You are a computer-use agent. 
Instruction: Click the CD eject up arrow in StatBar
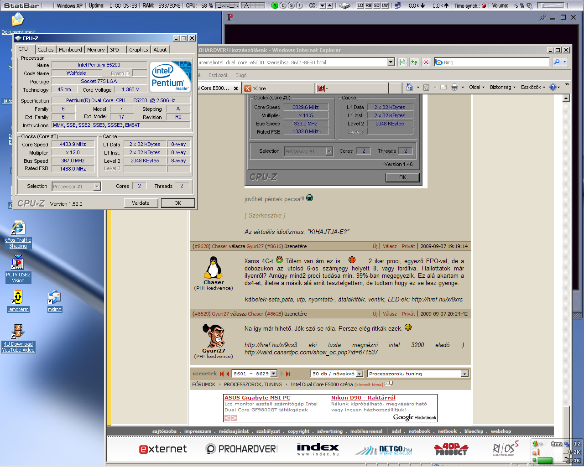pyautogui.click(x=329, y=5)
